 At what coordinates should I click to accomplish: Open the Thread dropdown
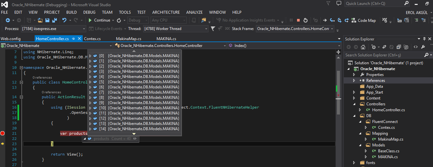point(206,29)
